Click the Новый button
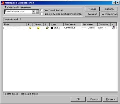The height and width of the screenshot is (104, 120). point(92,9)
